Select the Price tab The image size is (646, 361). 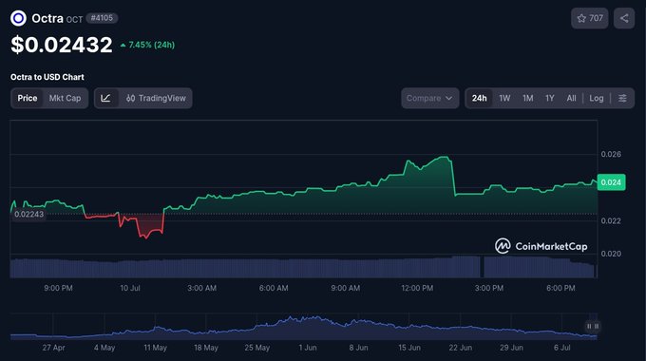point(28,98)
